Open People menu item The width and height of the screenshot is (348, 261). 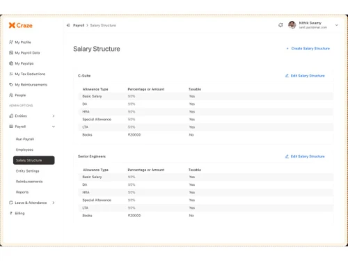pyautogui.click(x=20, y=95)
